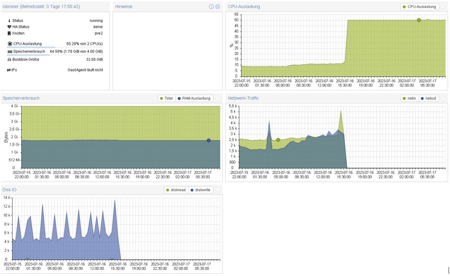Click the Speicherverbrauch memory icon
The image size is (450, 276).
(x=10, y=51)
